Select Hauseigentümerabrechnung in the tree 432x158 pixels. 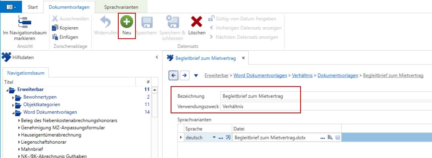point(51,135)
